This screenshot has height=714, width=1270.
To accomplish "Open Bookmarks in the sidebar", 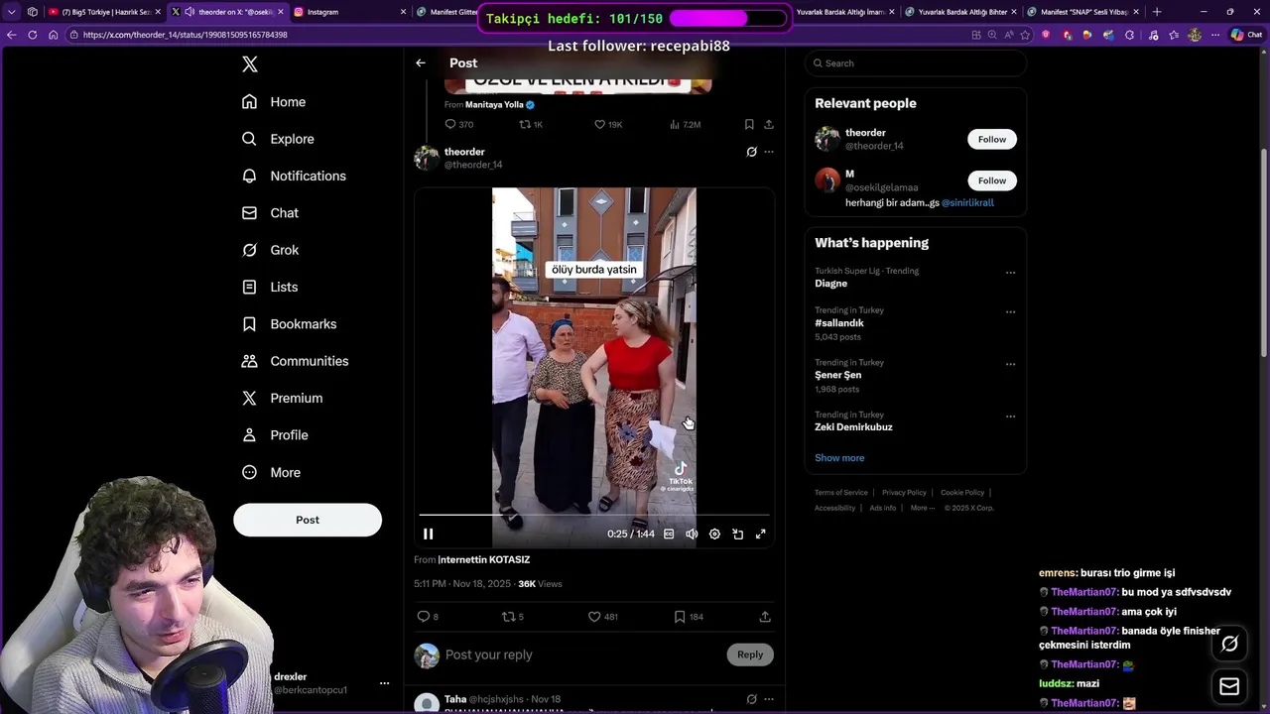I will (290, 324).
